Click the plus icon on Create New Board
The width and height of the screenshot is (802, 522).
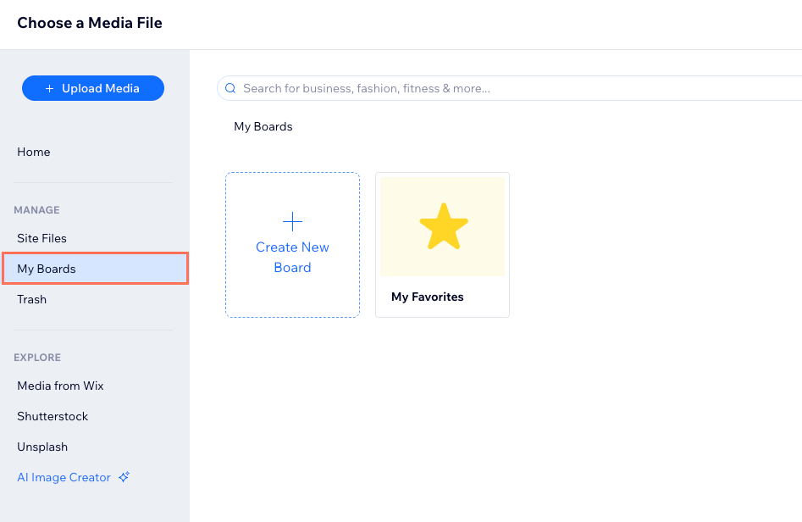pos(292,221)
